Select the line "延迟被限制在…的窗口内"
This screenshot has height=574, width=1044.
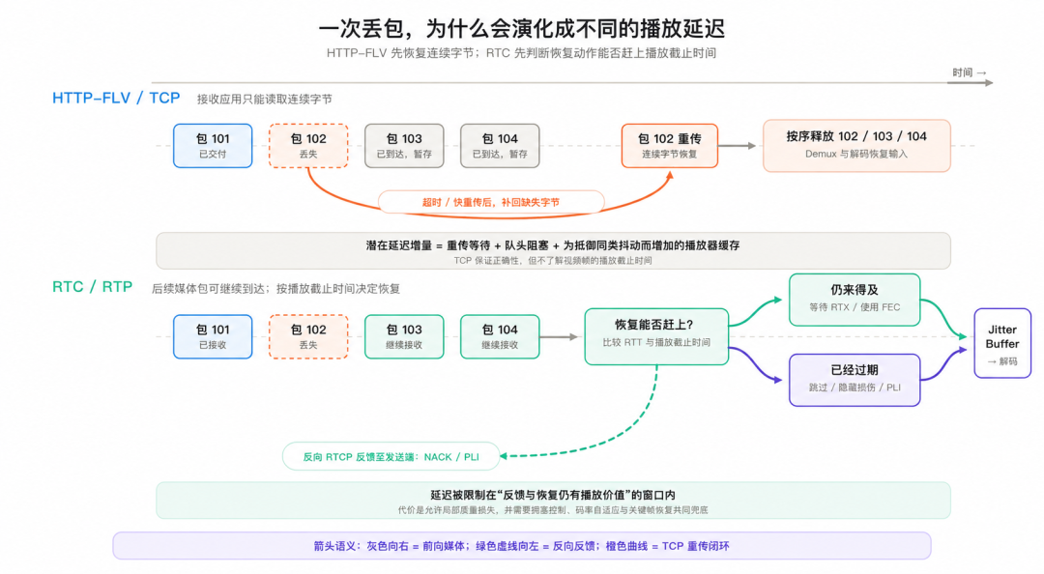click(x=553, y=495)
